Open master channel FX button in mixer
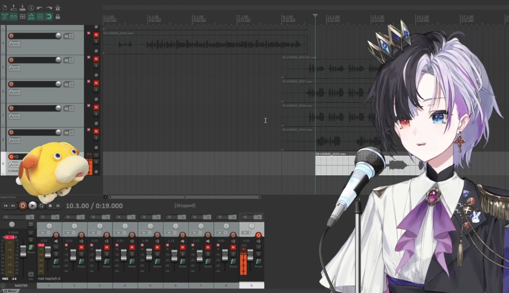The height and width of the screenshot is (293, 509). pos(14,217)
